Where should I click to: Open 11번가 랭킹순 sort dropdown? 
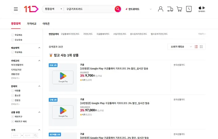pos(181,47)
